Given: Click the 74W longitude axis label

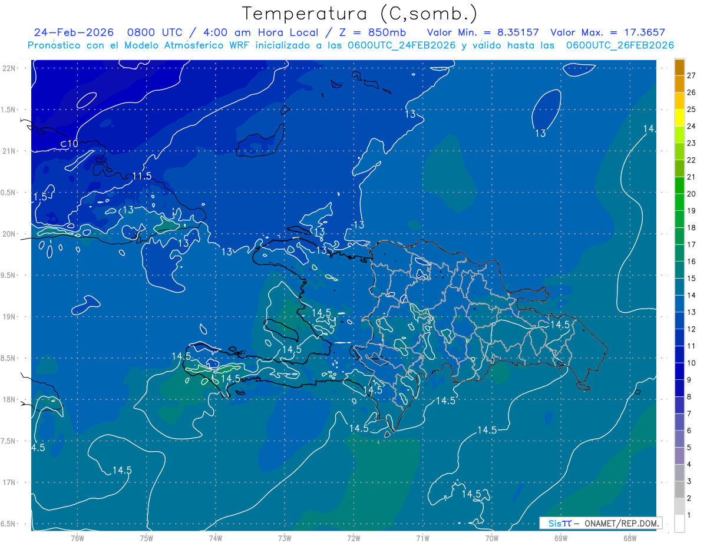Looking at the screenshot, I should [216, 538].
